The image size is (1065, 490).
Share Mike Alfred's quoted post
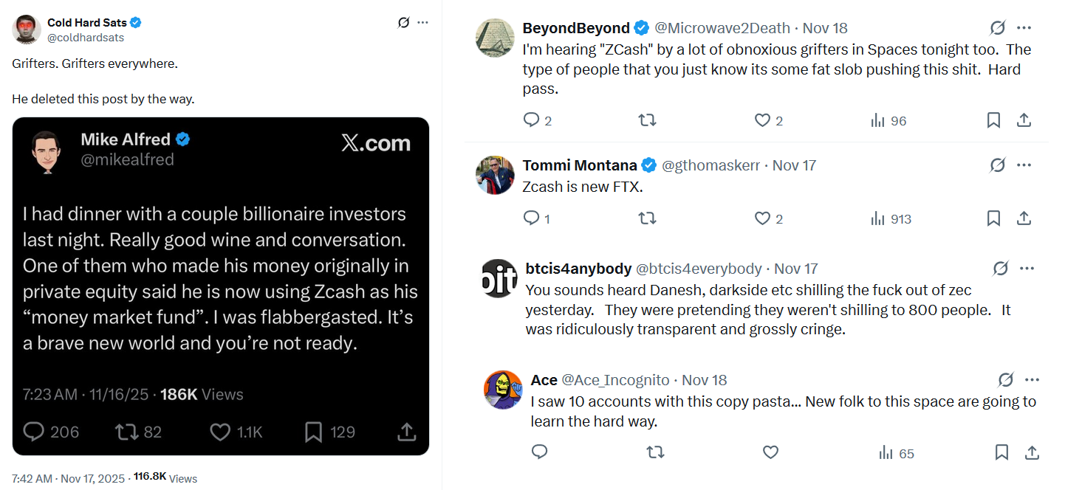coord(406,432)
